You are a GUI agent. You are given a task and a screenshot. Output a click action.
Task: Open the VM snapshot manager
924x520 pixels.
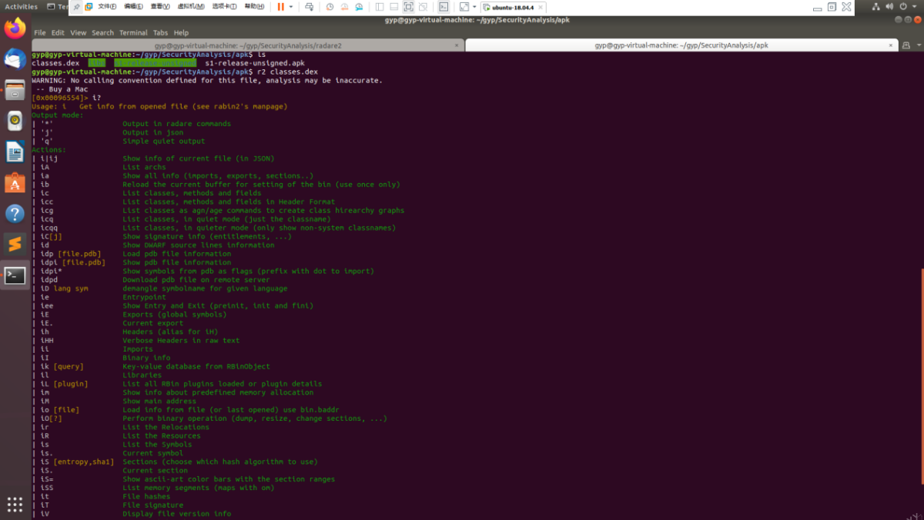(360, 6)
